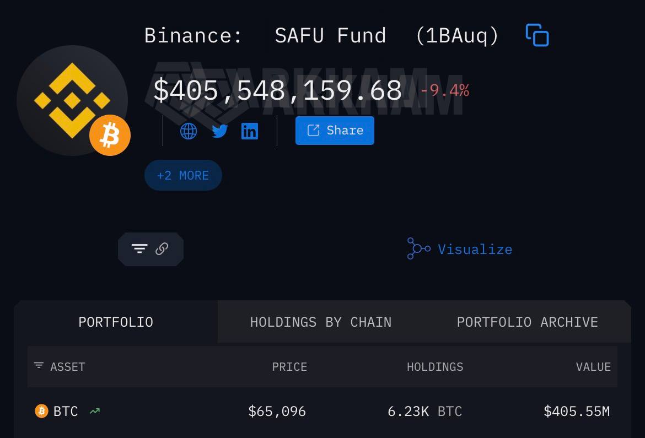Expand the +2 MORE tags
645x438 pixels.
(183, 175)
